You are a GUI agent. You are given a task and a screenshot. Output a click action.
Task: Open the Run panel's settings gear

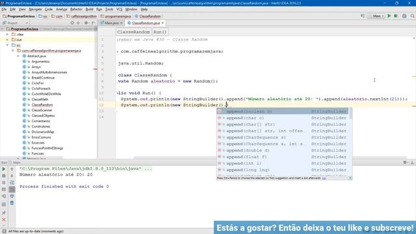[x=405, y=162]
